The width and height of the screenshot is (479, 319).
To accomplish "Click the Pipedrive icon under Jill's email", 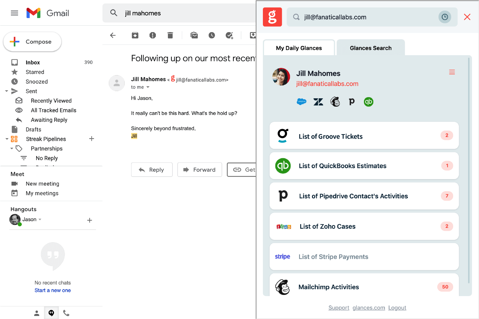I will pos(352,102).
